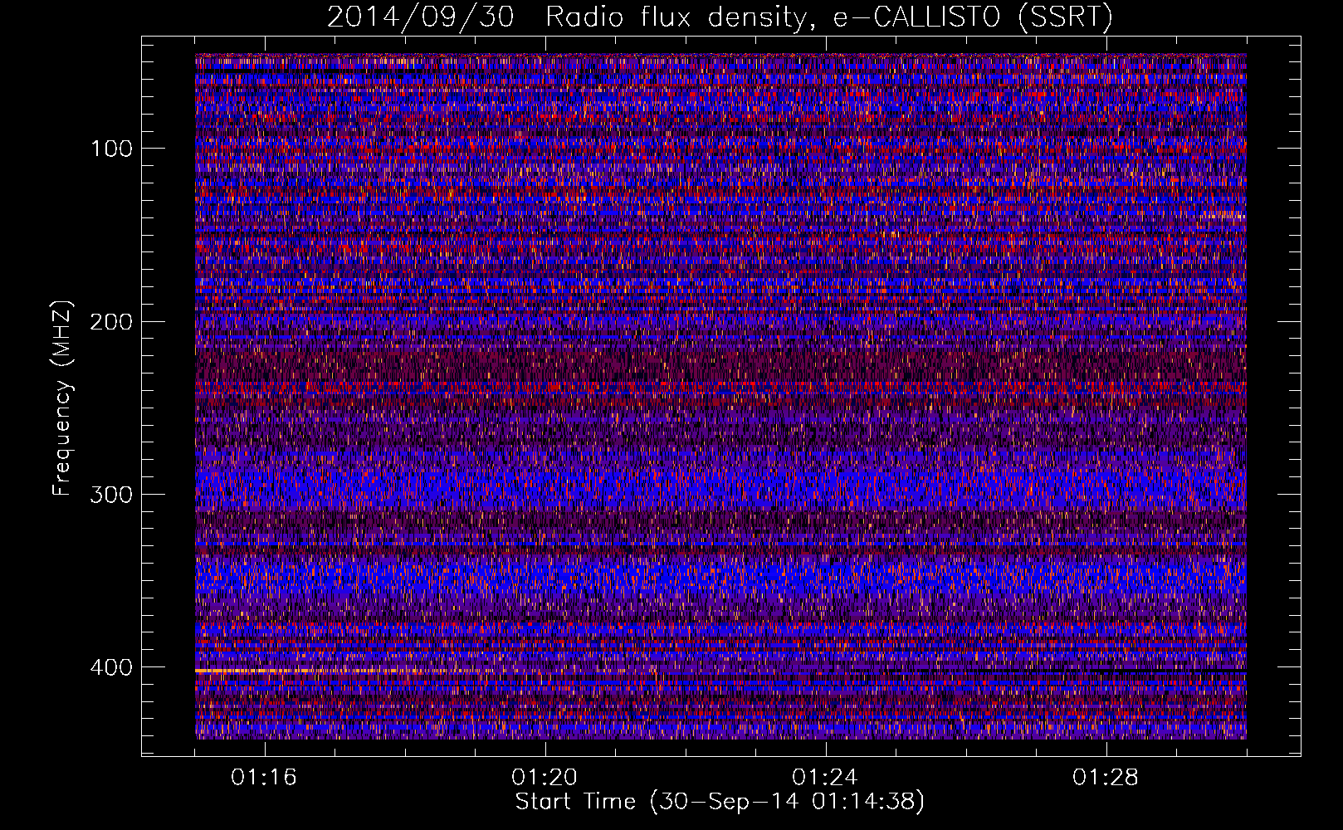Click the 01:24 time tick label

pyautogui.click(x=825, y=778)
